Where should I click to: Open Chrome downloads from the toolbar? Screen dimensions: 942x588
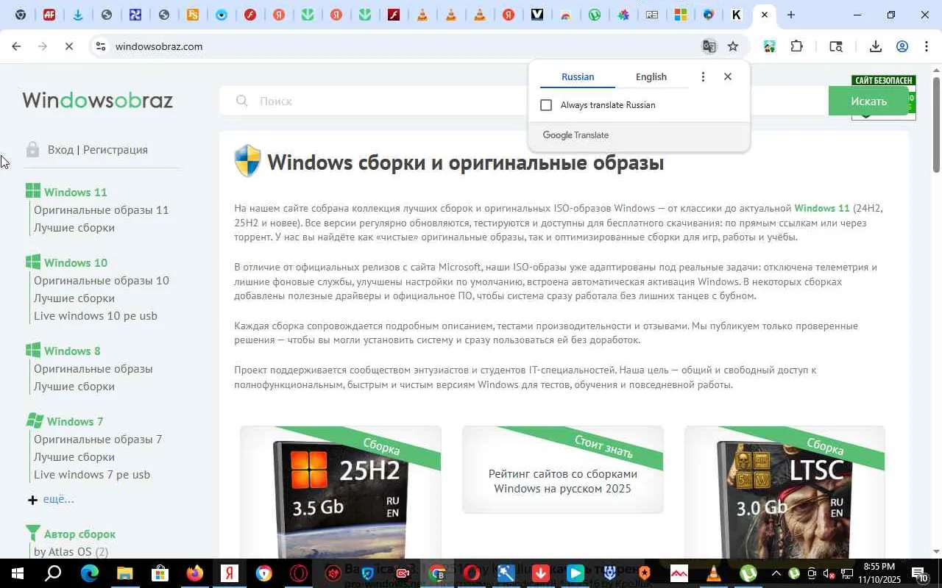(x=875, y=46)
